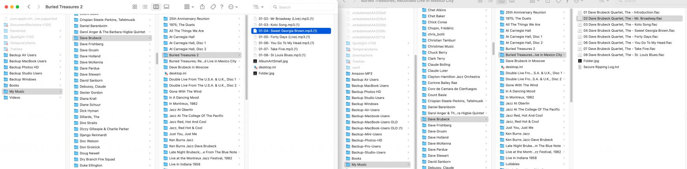687x169 pixels.
Task: Click the forward arrow beside Buried Treasures 2 title
Action: click(38, 7)
